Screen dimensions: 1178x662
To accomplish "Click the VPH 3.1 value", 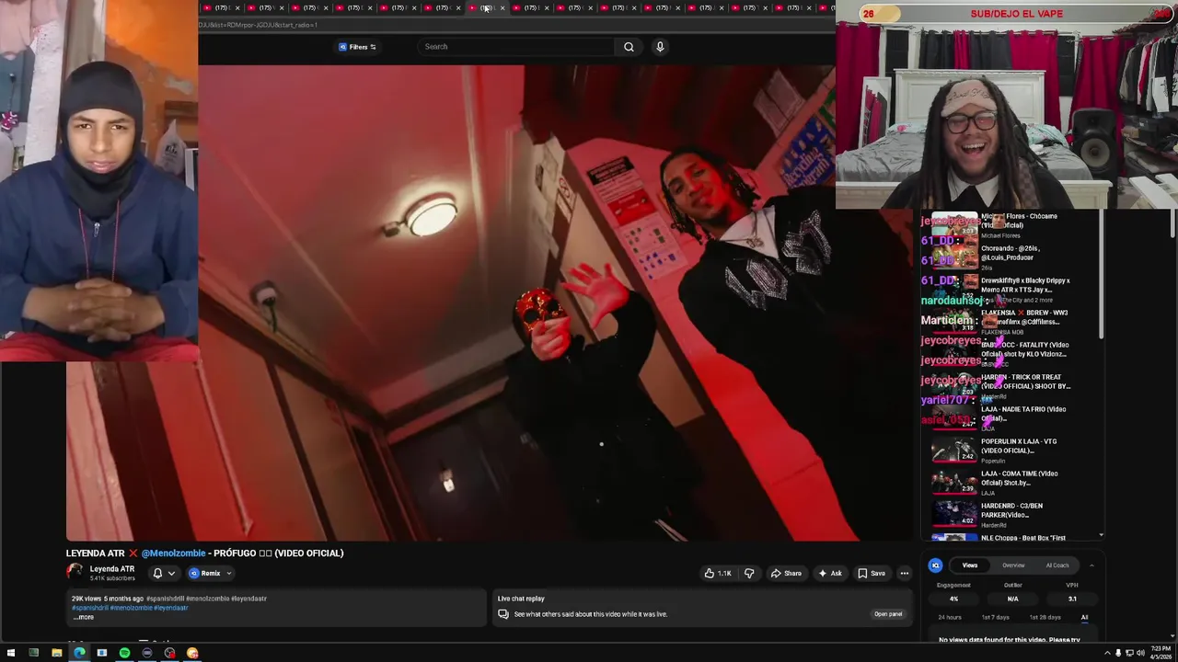I will coord(1072,599).
